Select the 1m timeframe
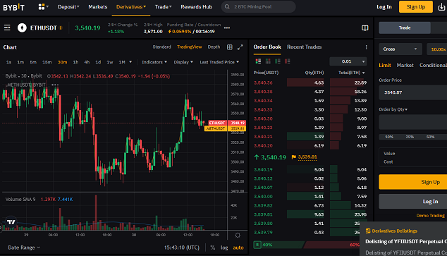 point(20,62)
